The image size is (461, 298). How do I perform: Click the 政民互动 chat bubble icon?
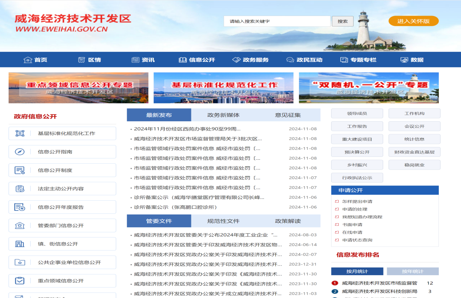point(290,60)
